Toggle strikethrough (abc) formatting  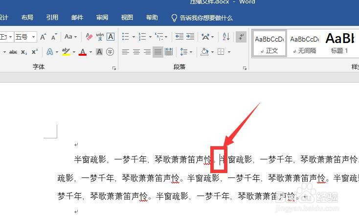click(x=13, y=52)
